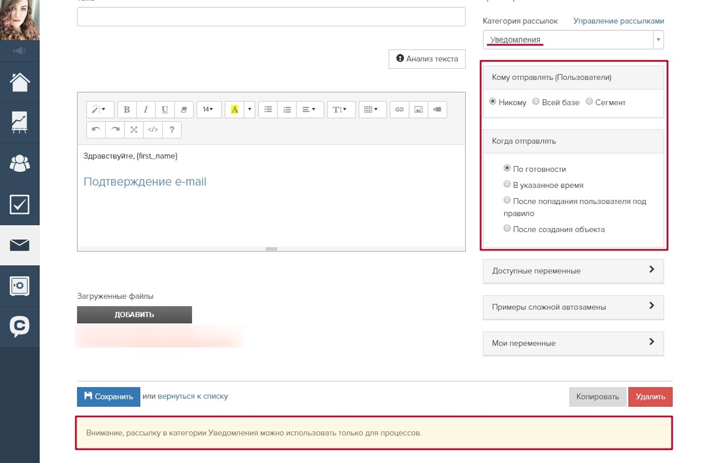This screenshot has width=702, height=463.
Task: Insert an unordered bullet list
Action: click(268, 109)
